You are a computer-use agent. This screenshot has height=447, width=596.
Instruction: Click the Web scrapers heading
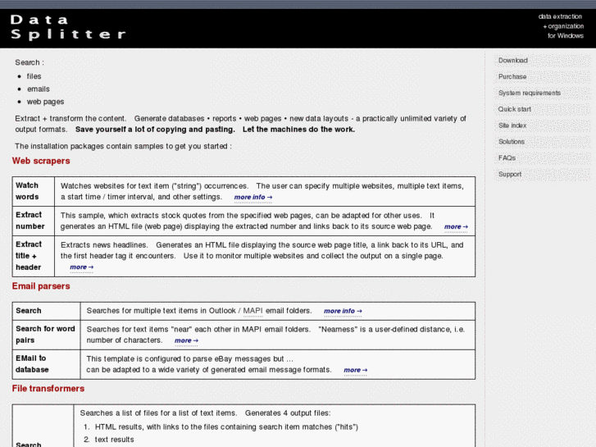click(41, 161)
